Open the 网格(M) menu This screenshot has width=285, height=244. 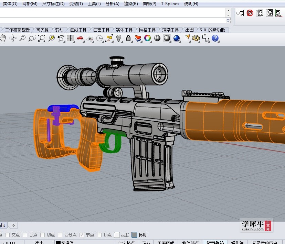[30, 4]
